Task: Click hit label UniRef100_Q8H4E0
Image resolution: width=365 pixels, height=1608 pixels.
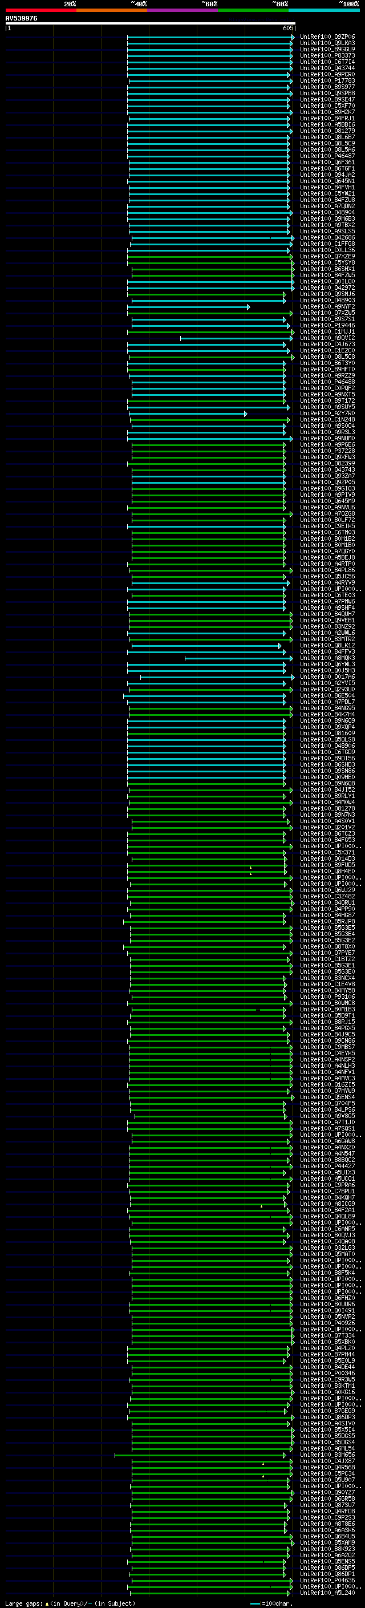Action: [x=327, y=872]
